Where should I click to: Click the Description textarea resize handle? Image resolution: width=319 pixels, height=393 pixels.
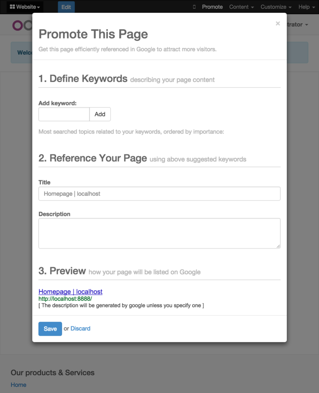tap(278, 246)
